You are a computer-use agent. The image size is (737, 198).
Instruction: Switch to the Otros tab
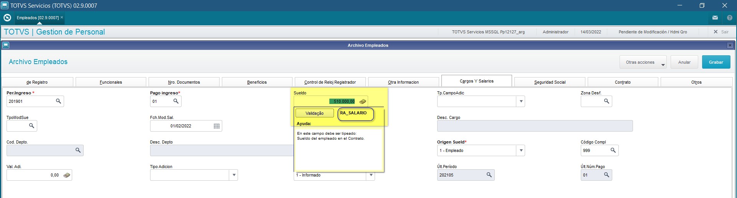(x=696, y=82)
